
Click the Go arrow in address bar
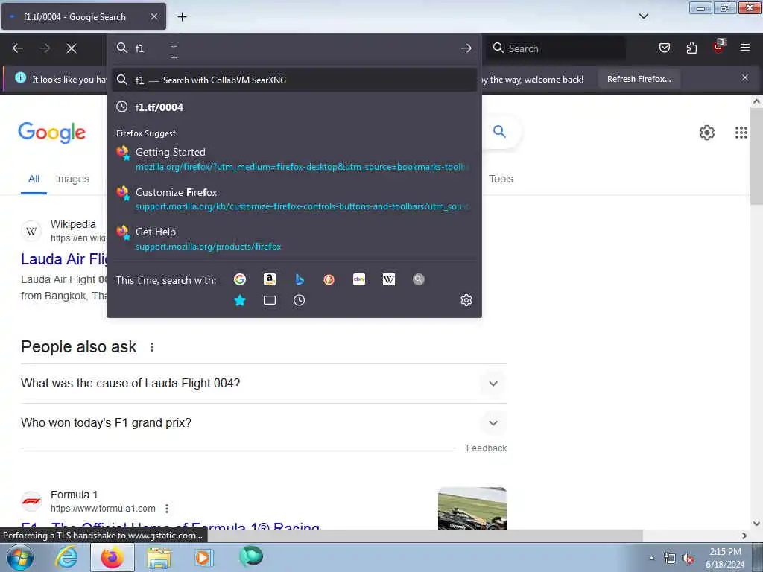tap(466, 48)
